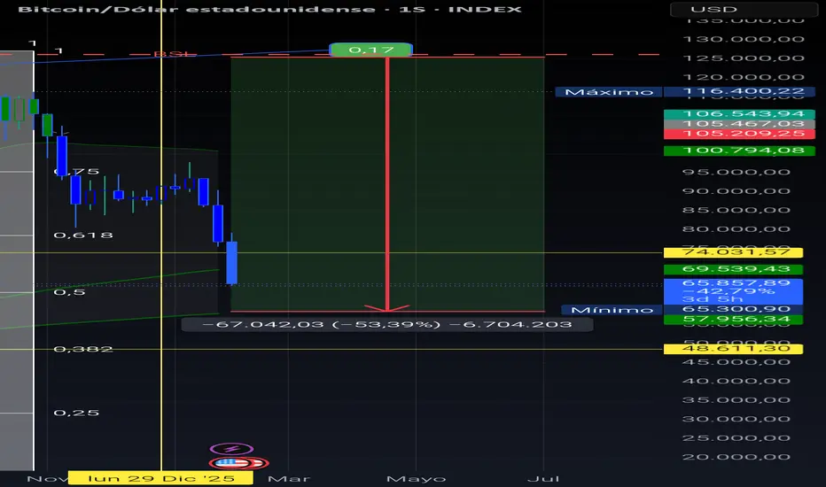
Task: Click the Máximo price label
Action: pyautogui.click(x=609, y=92)
